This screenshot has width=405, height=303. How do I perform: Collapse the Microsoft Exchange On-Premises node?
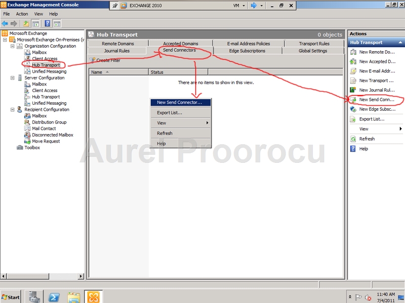tap(5, 40)
